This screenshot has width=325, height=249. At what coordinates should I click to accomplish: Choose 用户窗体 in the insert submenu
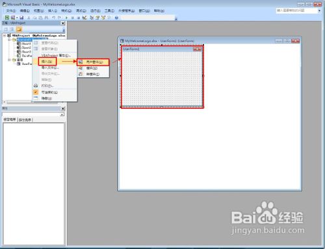click(93, 62)
